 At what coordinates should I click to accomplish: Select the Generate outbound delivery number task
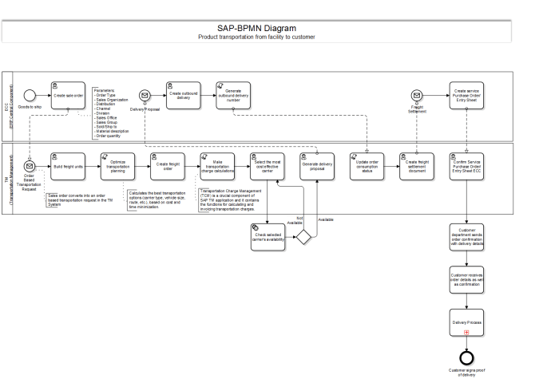click(x=233, y=96)
